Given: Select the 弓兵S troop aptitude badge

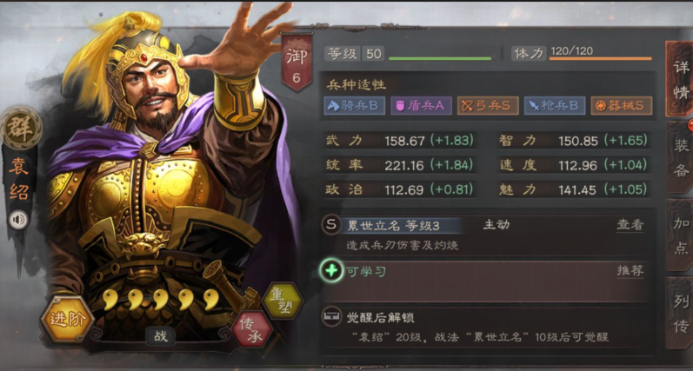Looking at the screenshot, I should tap(488, 105).
